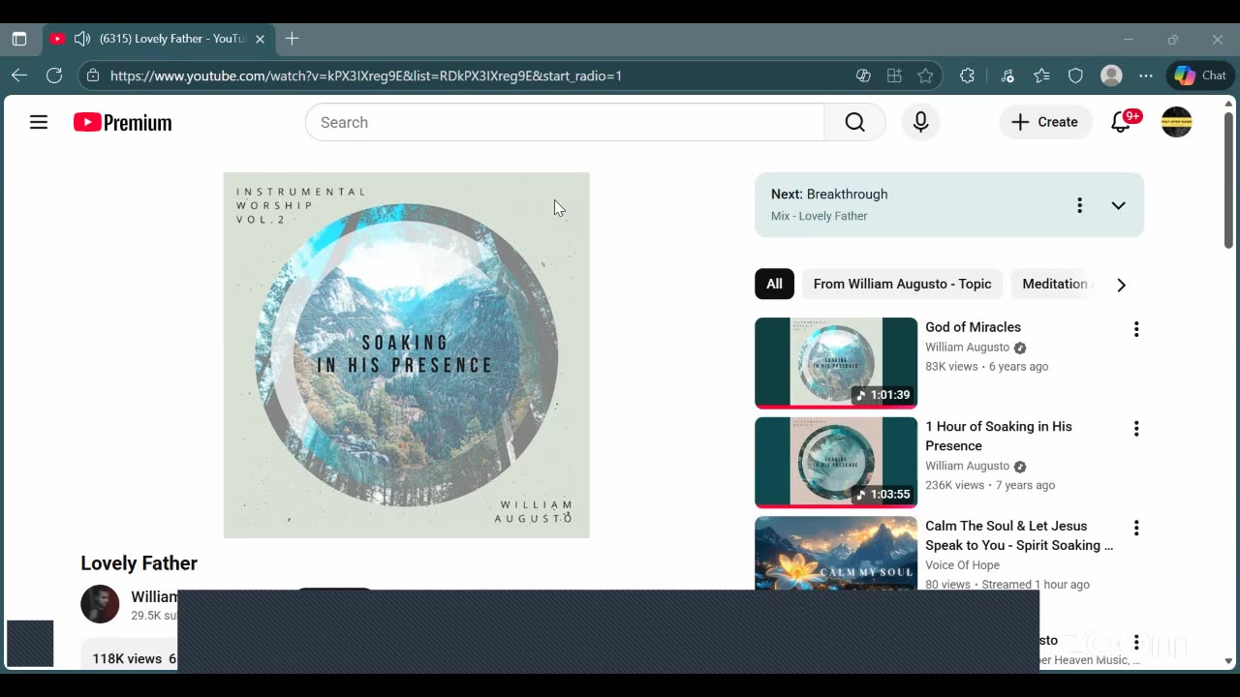Click the YouTube Premium logo
1240x697 pixels.
(123, 122)
